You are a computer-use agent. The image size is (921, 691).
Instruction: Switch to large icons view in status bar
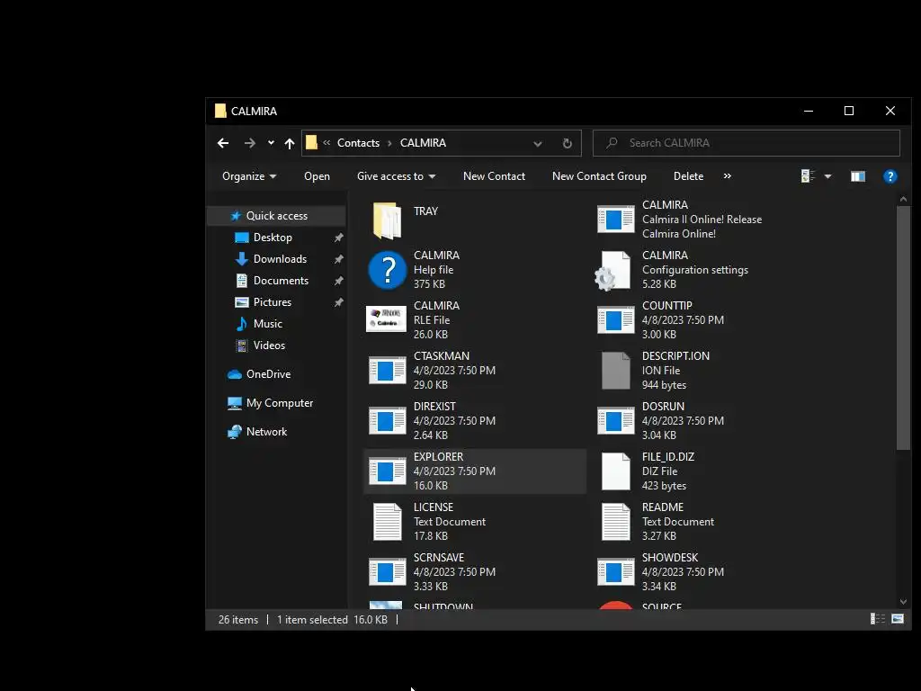[898, 619]
